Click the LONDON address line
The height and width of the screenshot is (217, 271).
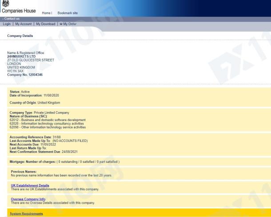14,64
